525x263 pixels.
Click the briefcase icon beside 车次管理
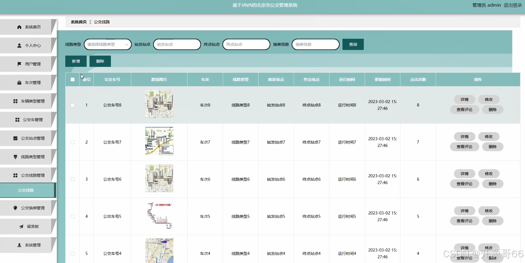[x=19, y=82]
